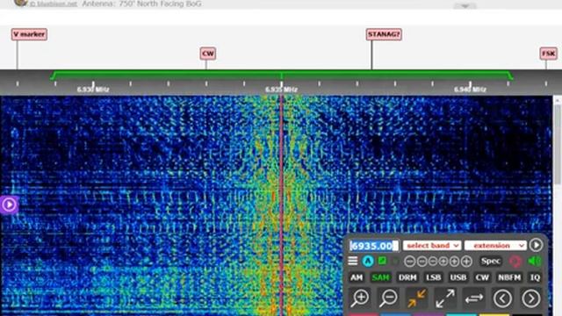
Task: Mute audio with green speaker icon
Action: click(x=535, y=261)
